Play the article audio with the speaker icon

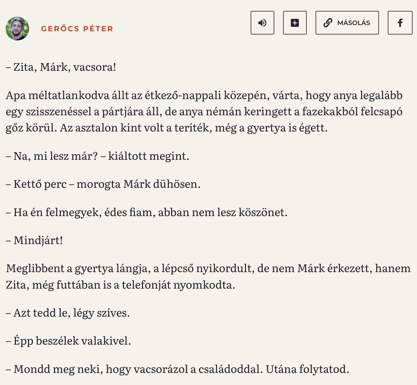[262, 23]
